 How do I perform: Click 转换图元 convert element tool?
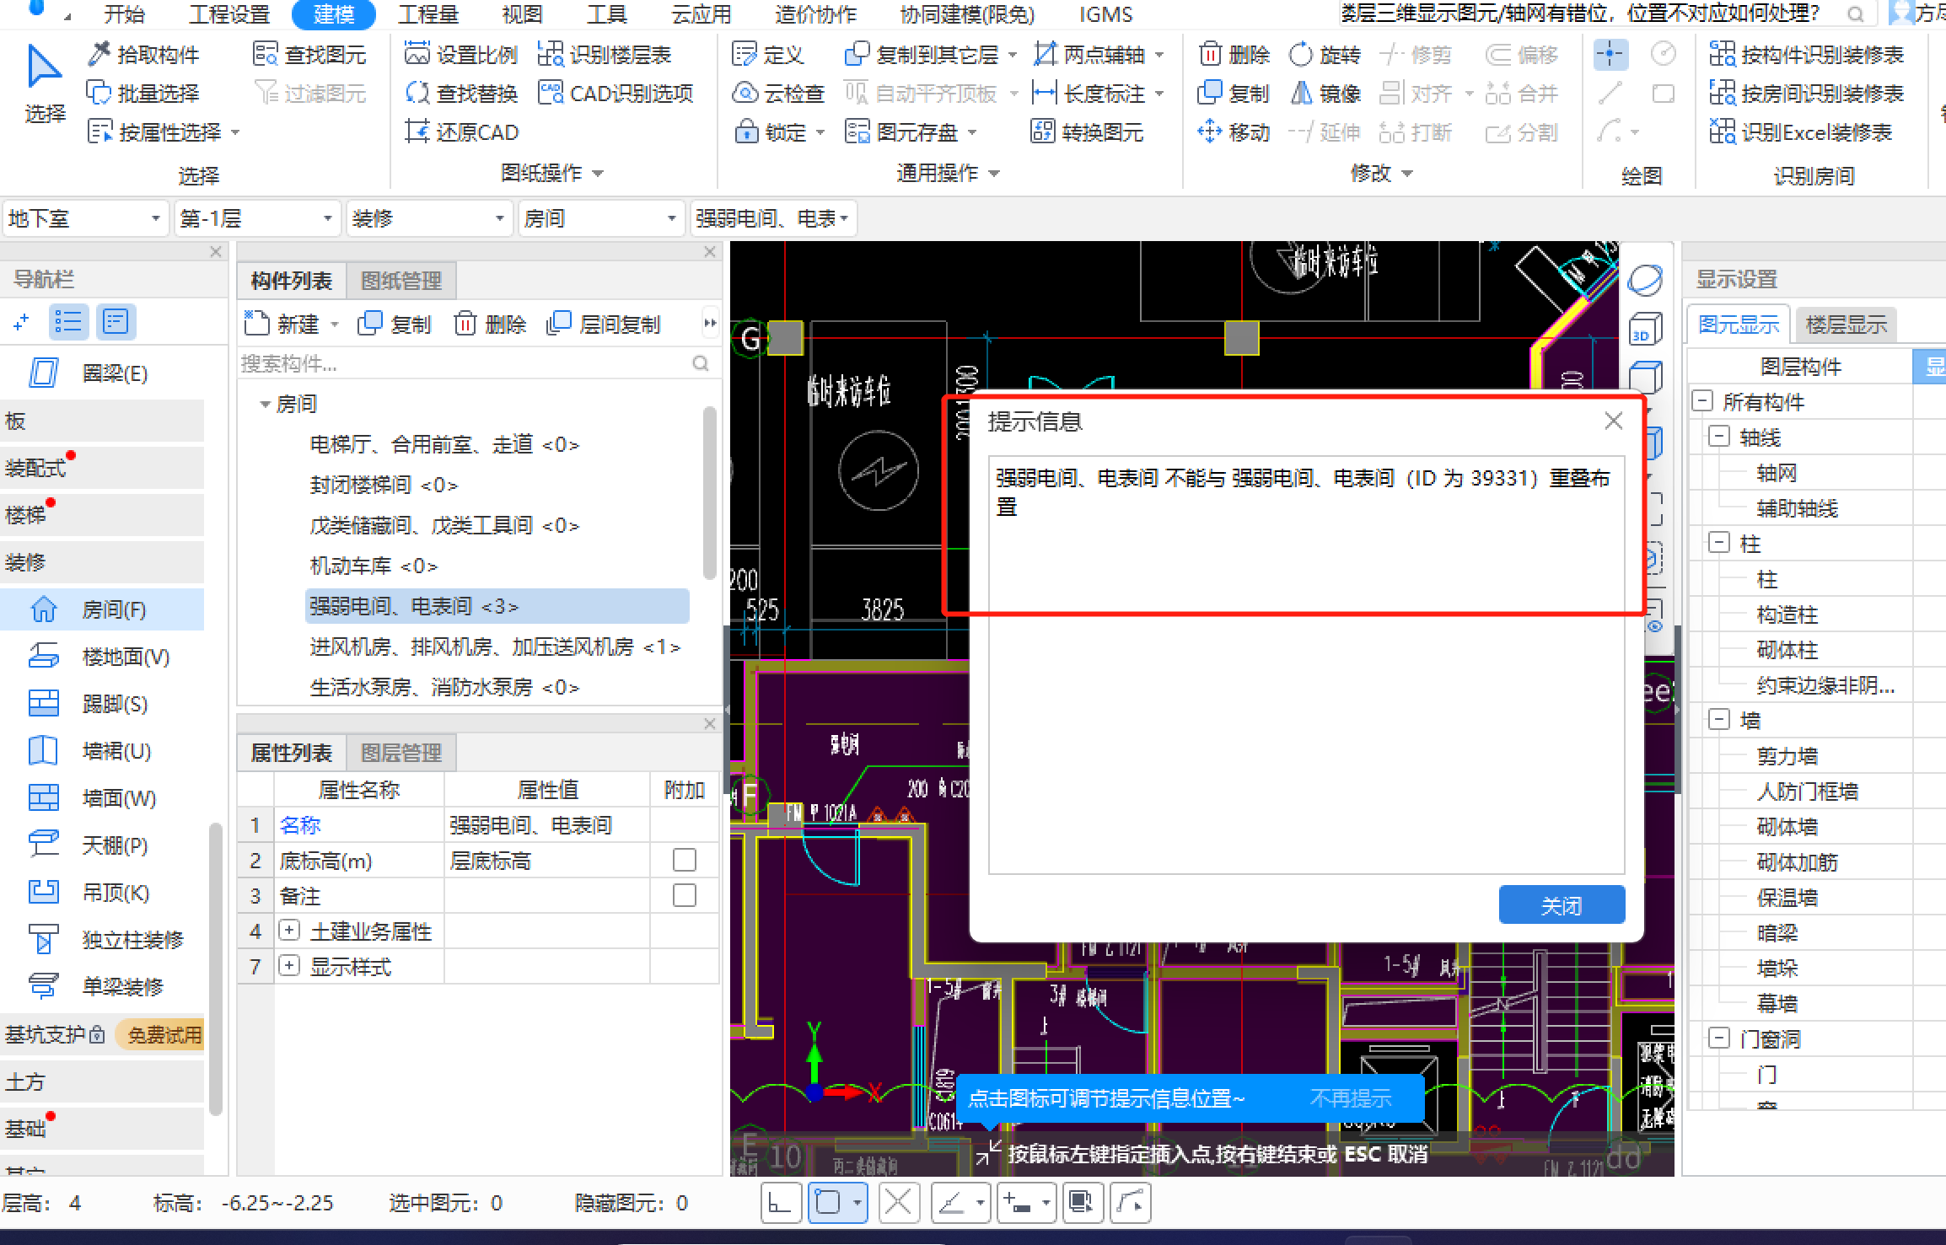click(1087, 132)
